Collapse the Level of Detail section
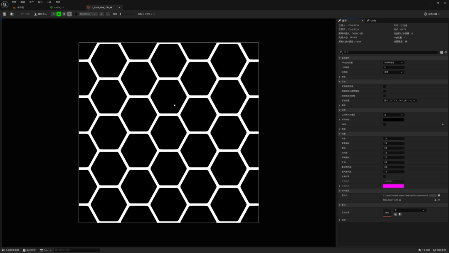The height and width of the screenshot is (253, 449). (340, 58)
